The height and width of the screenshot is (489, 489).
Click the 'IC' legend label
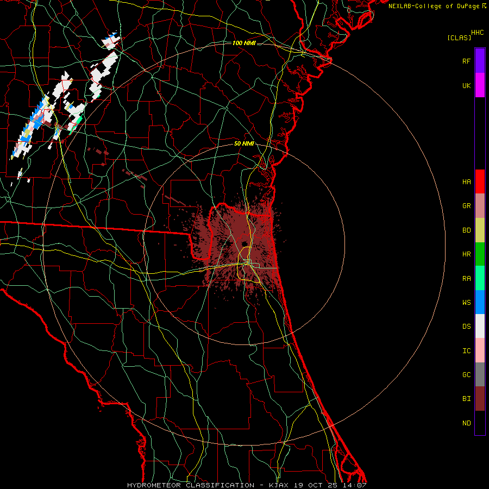pos(466,351)
